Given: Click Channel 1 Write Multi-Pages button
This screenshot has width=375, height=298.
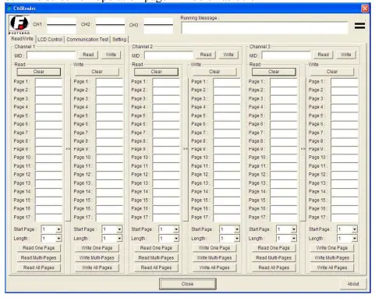Looking at the screenshot, I should 97,258.
